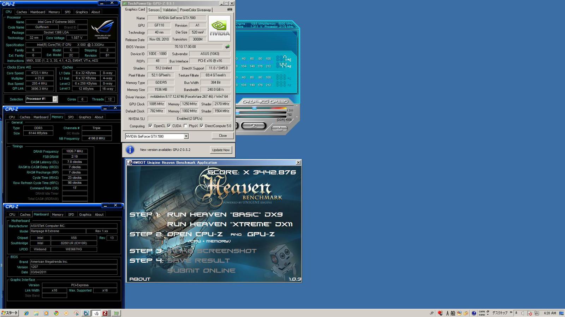Screen dimensions: 565x317
Task: Click the taskbar clock showing 4:28 AM
Action: 550,313
